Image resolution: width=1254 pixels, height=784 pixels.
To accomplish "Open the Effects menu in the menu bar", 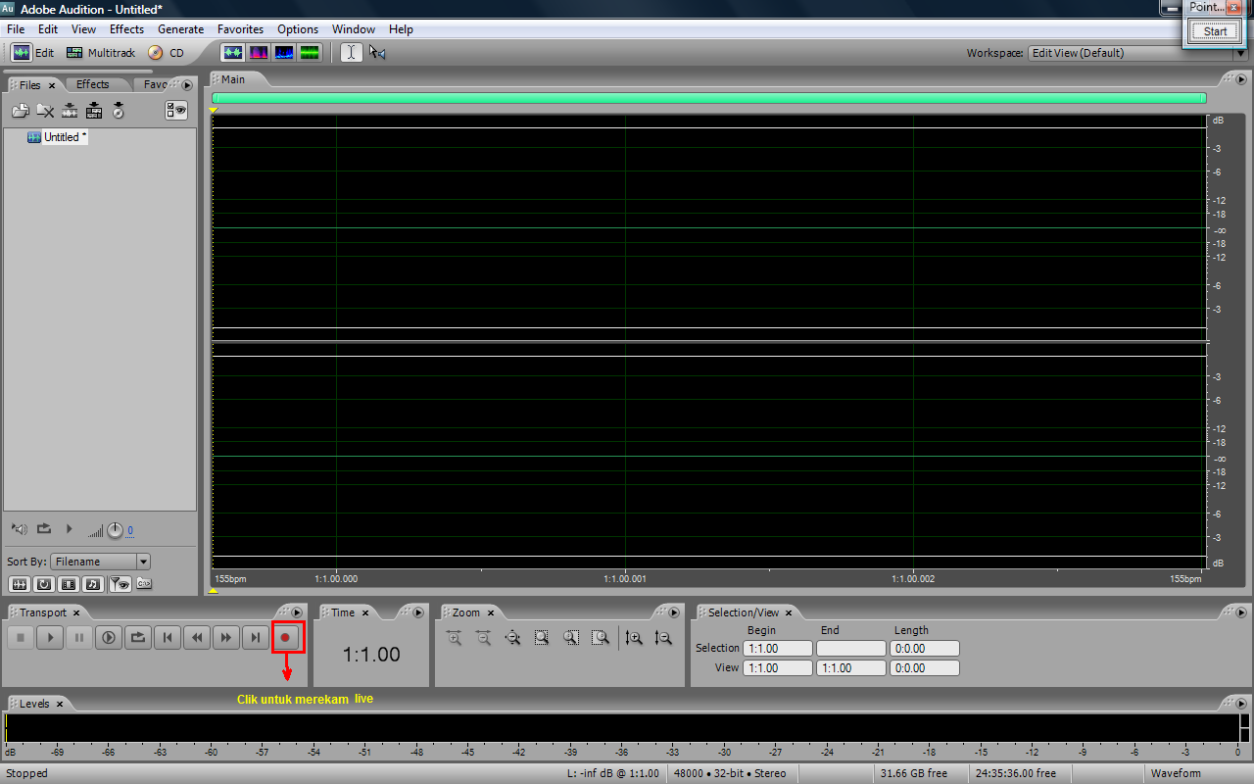I will click(126, 29).
